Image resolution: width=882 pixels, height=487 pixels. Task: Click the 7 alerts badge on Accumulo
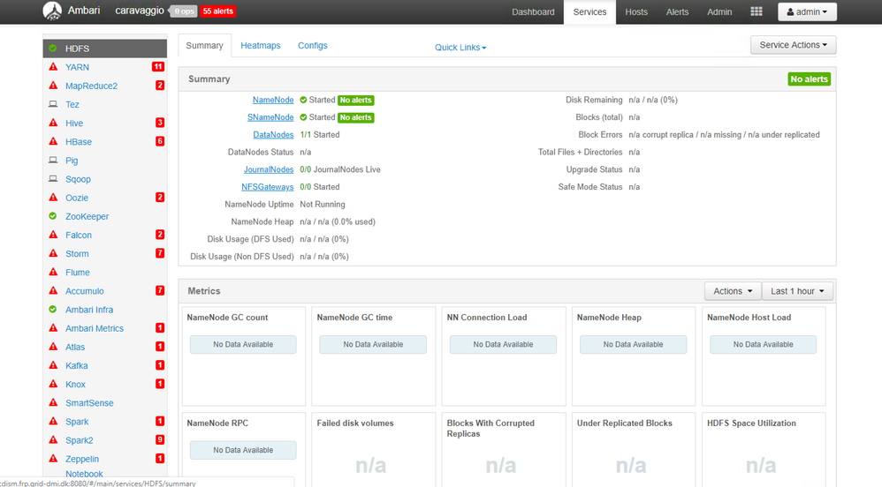(160, 290)
